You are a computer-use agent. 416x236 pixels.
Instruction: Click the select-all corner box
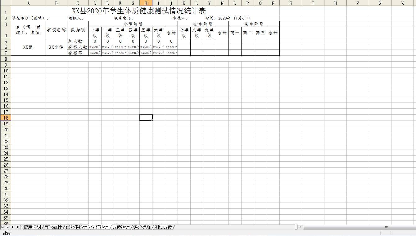[x=5, y=3]
